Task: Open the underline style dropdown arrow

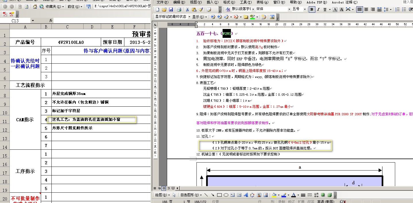Action: tap(329, 9)
